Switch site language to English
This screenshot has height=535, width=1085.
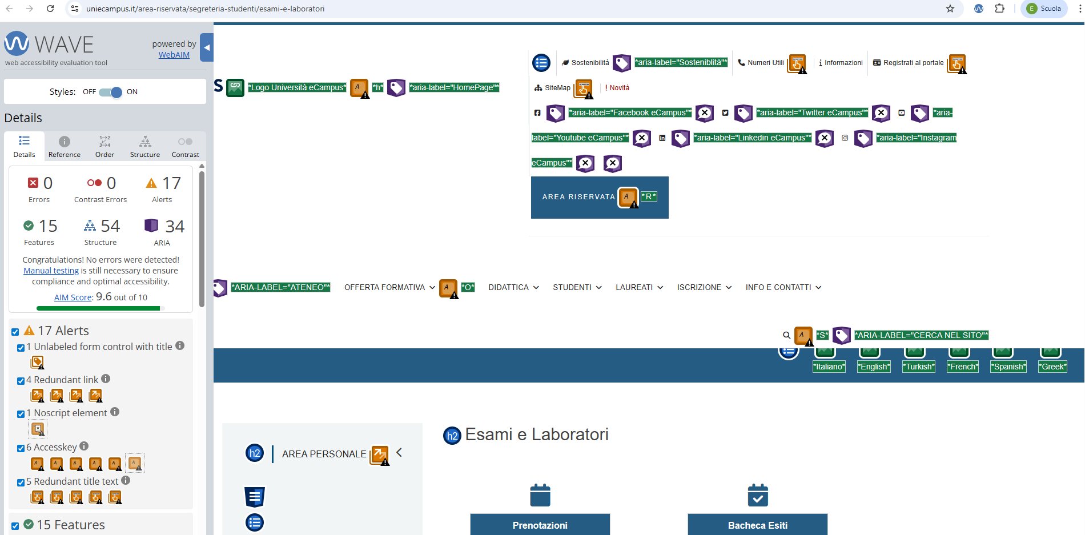[874, 361]
